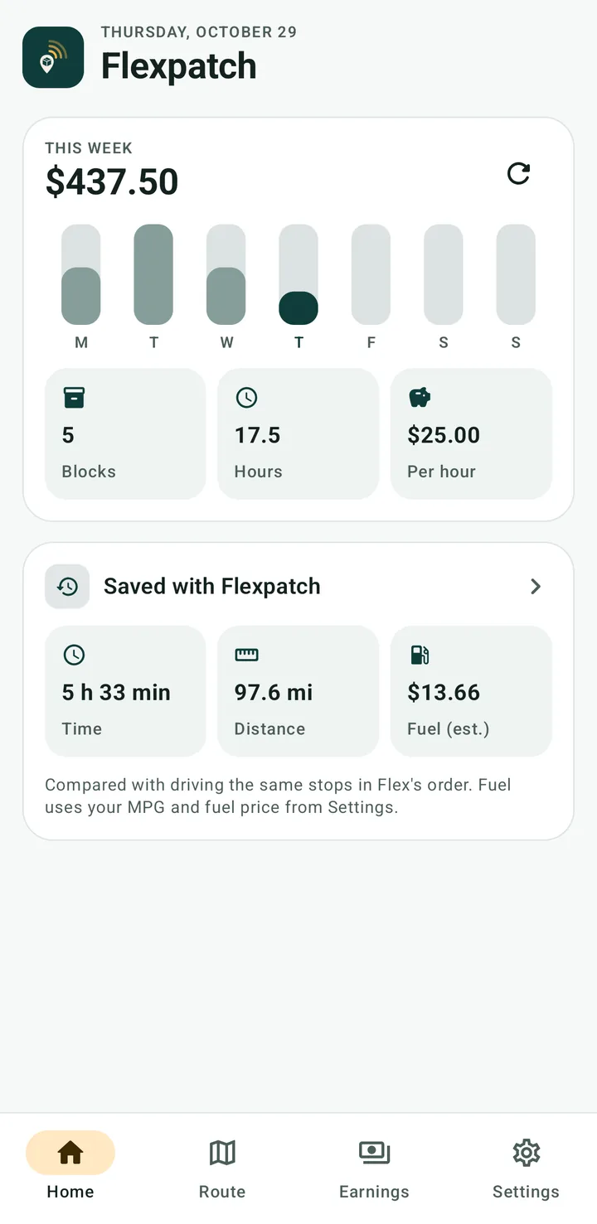The width and height of the screenshot is (597, 1224).
Task: Tap the history icon beside Saved with Flexpatch
Action: (x=67, y=587)
